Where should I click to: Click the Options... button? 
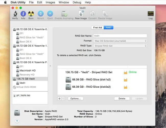(x=76, y=99)
